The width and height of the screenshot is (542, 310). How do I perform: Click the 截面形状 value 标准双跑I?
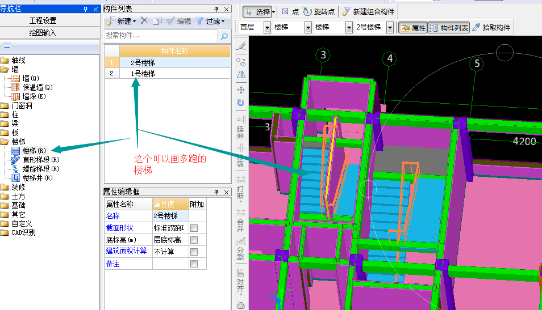170,228
